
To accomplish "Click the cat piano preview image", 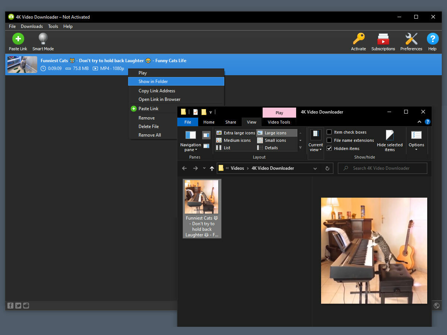I will 374,251.
